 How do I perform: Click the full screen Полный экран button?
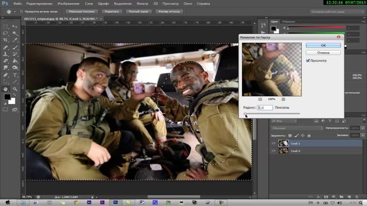(x=139, y=11)
